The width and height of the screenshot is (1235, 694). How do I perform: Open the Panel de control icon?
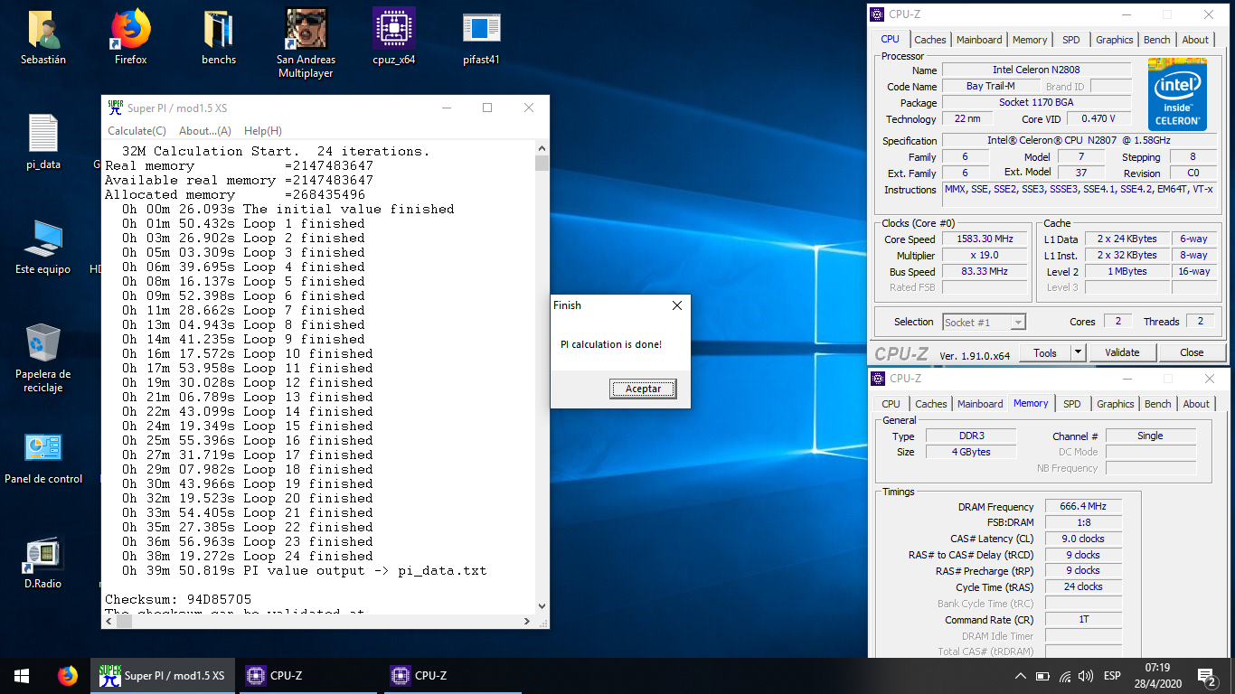(43, 458)
